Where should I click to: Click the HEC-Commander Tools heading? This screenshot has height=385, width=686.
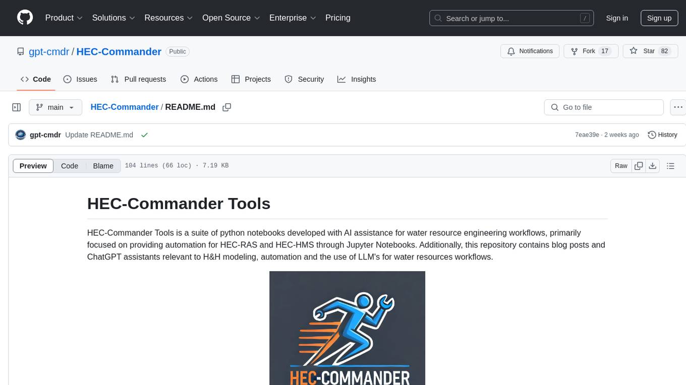179,204
